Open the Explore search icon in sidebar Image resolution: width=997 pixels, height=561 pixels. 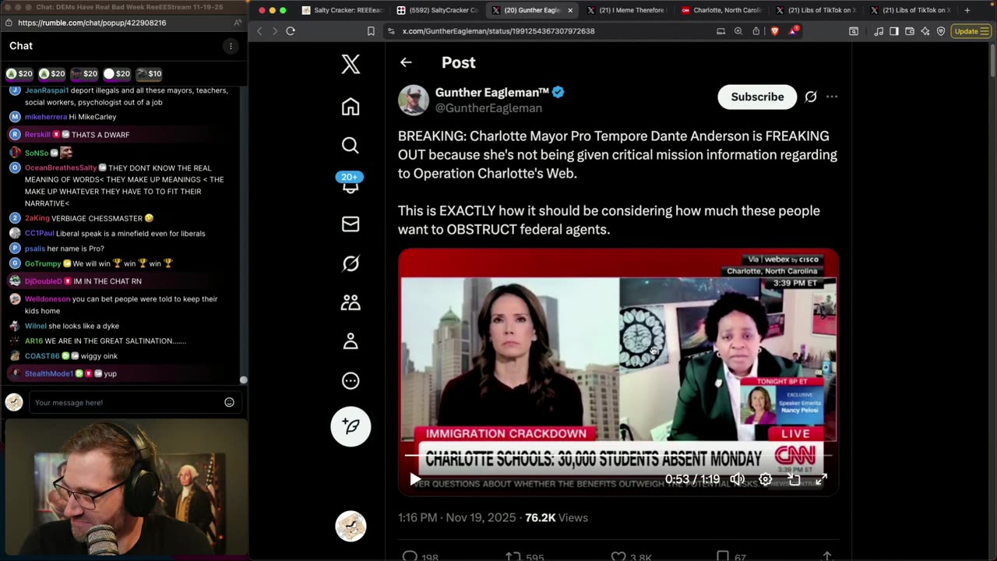point(351,146)
